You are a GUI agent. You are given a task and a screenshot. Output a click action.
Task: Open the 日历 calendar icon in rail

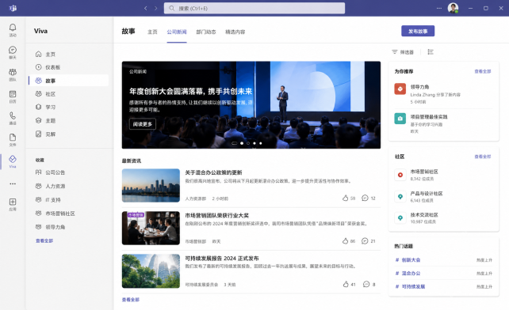coord(13,94)
